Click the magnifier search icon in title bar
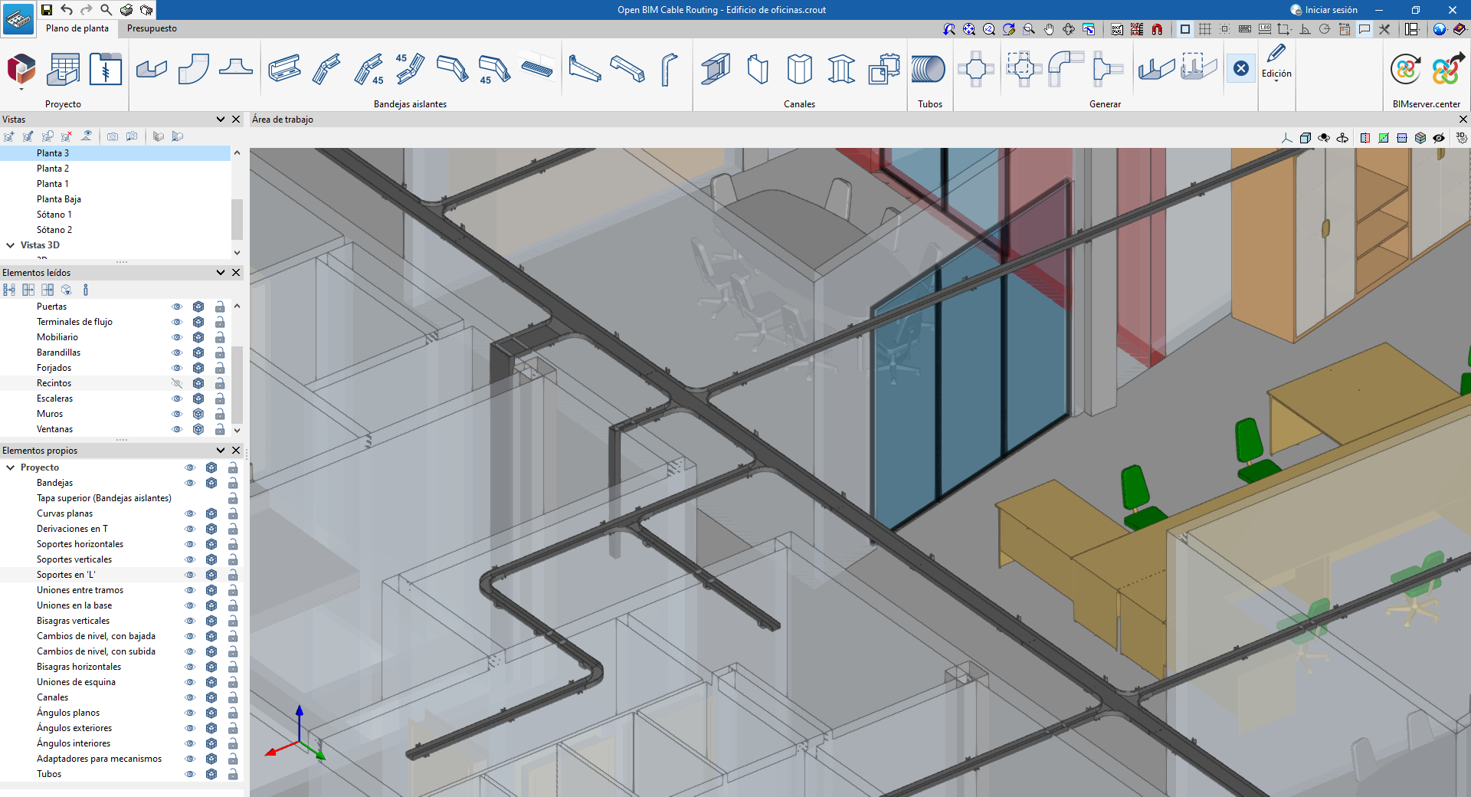The height and width of the screenshot is (797, 1471). [x=106, y=10]
